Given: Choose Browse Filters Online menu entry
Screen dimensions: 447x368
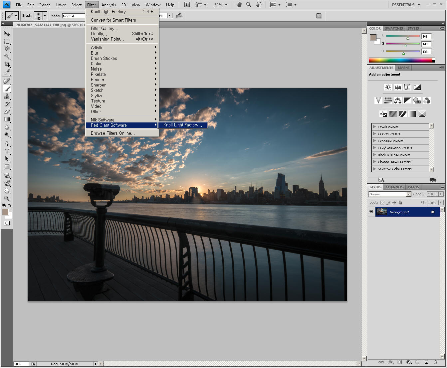Looking at the screenshot, I should 113,133.
